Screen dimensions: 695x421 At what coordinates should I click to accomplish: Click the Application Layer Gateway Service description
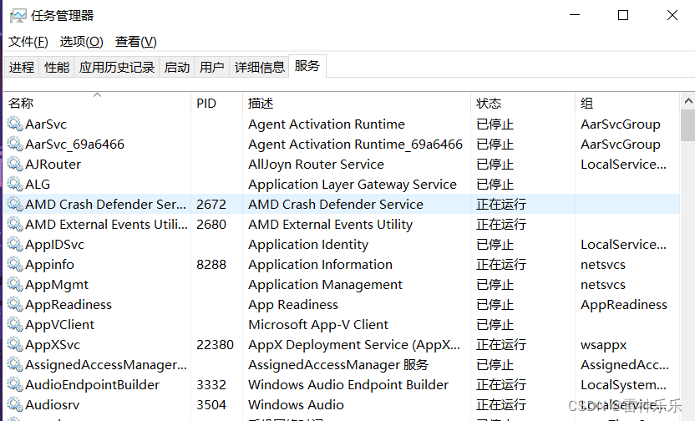[x=353, y=185]
